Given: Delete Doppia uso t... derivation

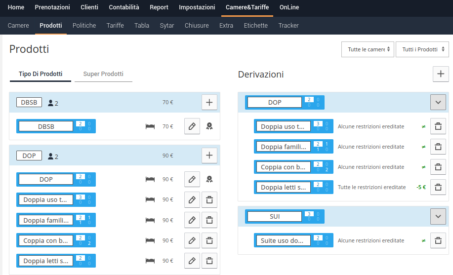Looking at the screenshot, I should click(x=438, y=126).
